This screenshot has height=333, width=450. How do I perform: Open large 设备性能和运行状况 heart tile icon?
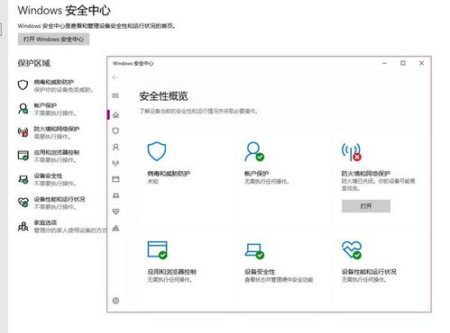(352, 250)
